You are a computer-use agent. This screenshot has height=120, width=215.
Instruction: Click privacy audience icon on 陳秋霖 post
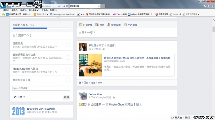click(103, 49)
